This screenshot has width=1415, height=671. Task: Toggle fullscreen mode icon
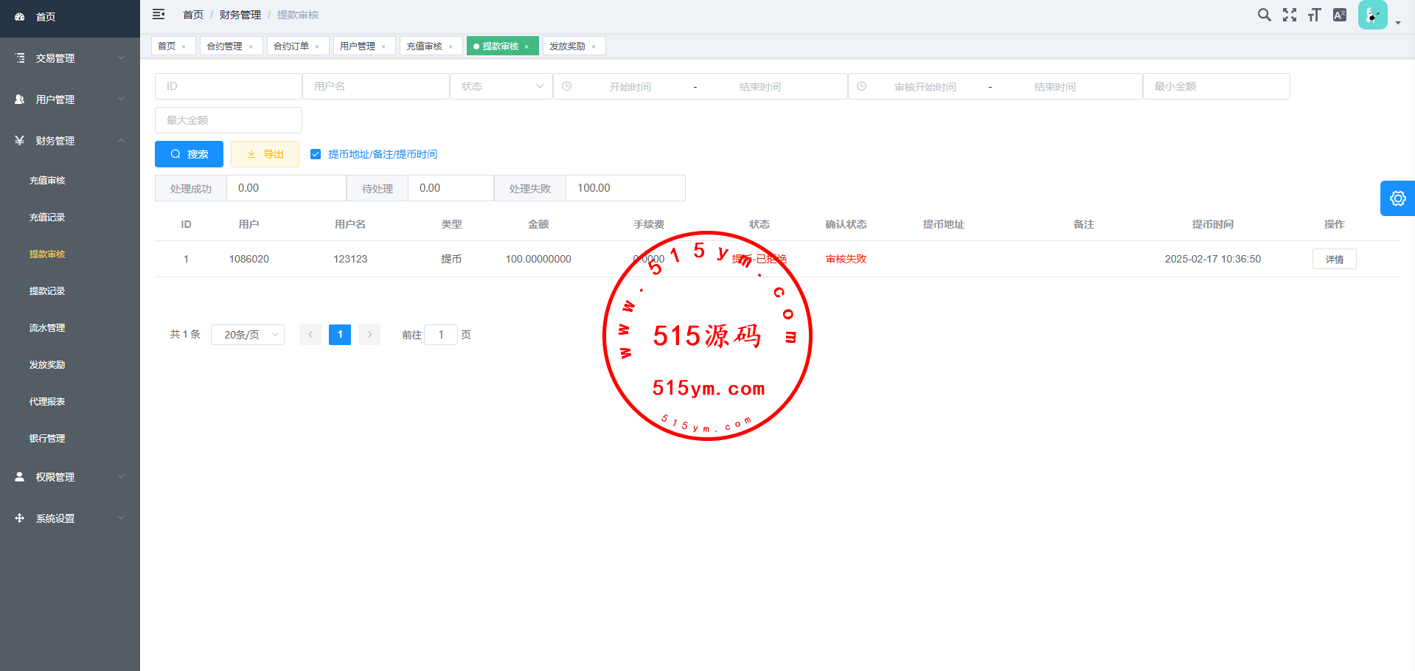(1289, 15)
